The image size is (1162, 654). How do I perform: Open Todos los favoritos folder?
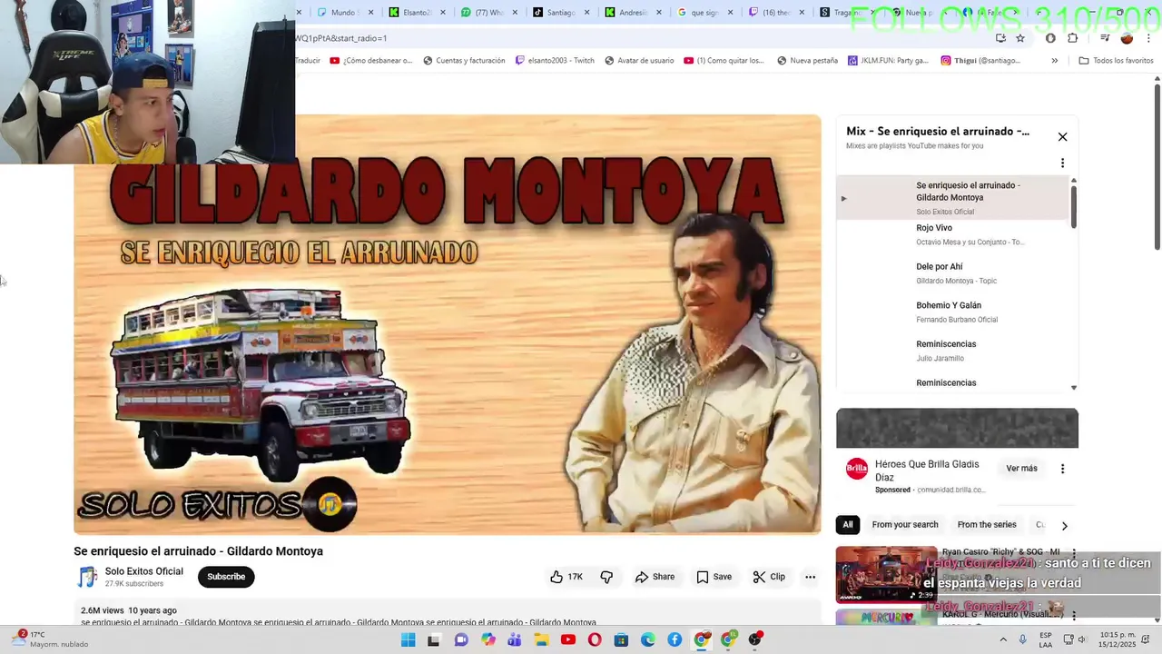point(1116,61)
